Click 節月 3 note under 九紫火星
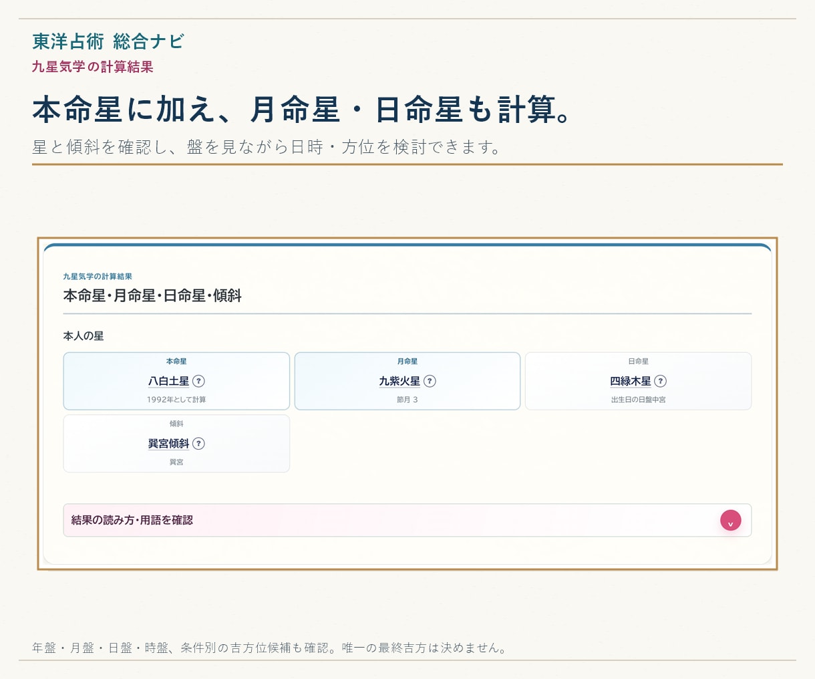The image size is (815, 679). (x=407, y=400)
